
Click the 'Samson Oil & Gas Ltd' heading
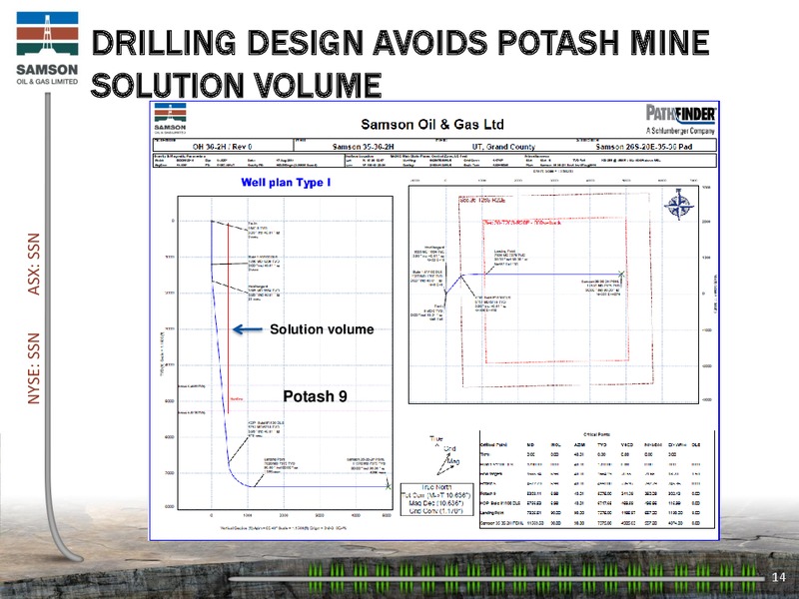click(x=432, y=124)
